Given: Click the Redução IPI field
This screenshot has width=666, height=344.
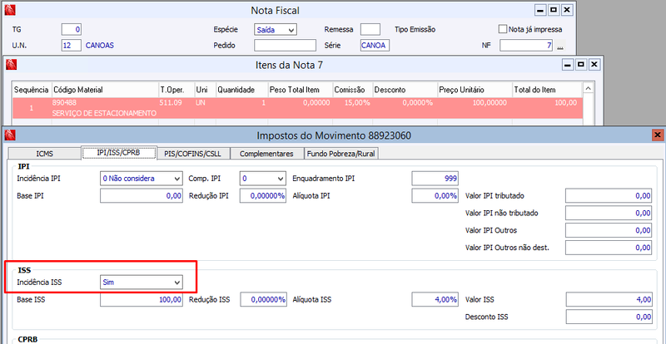Looking at the screenshot, I should (x=263, y=195).
